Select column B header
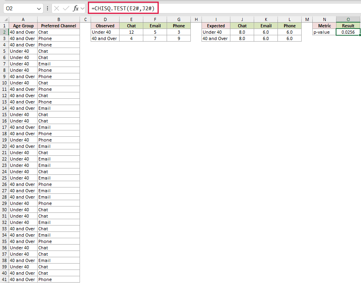361x283 pixels. coord(59,19)
